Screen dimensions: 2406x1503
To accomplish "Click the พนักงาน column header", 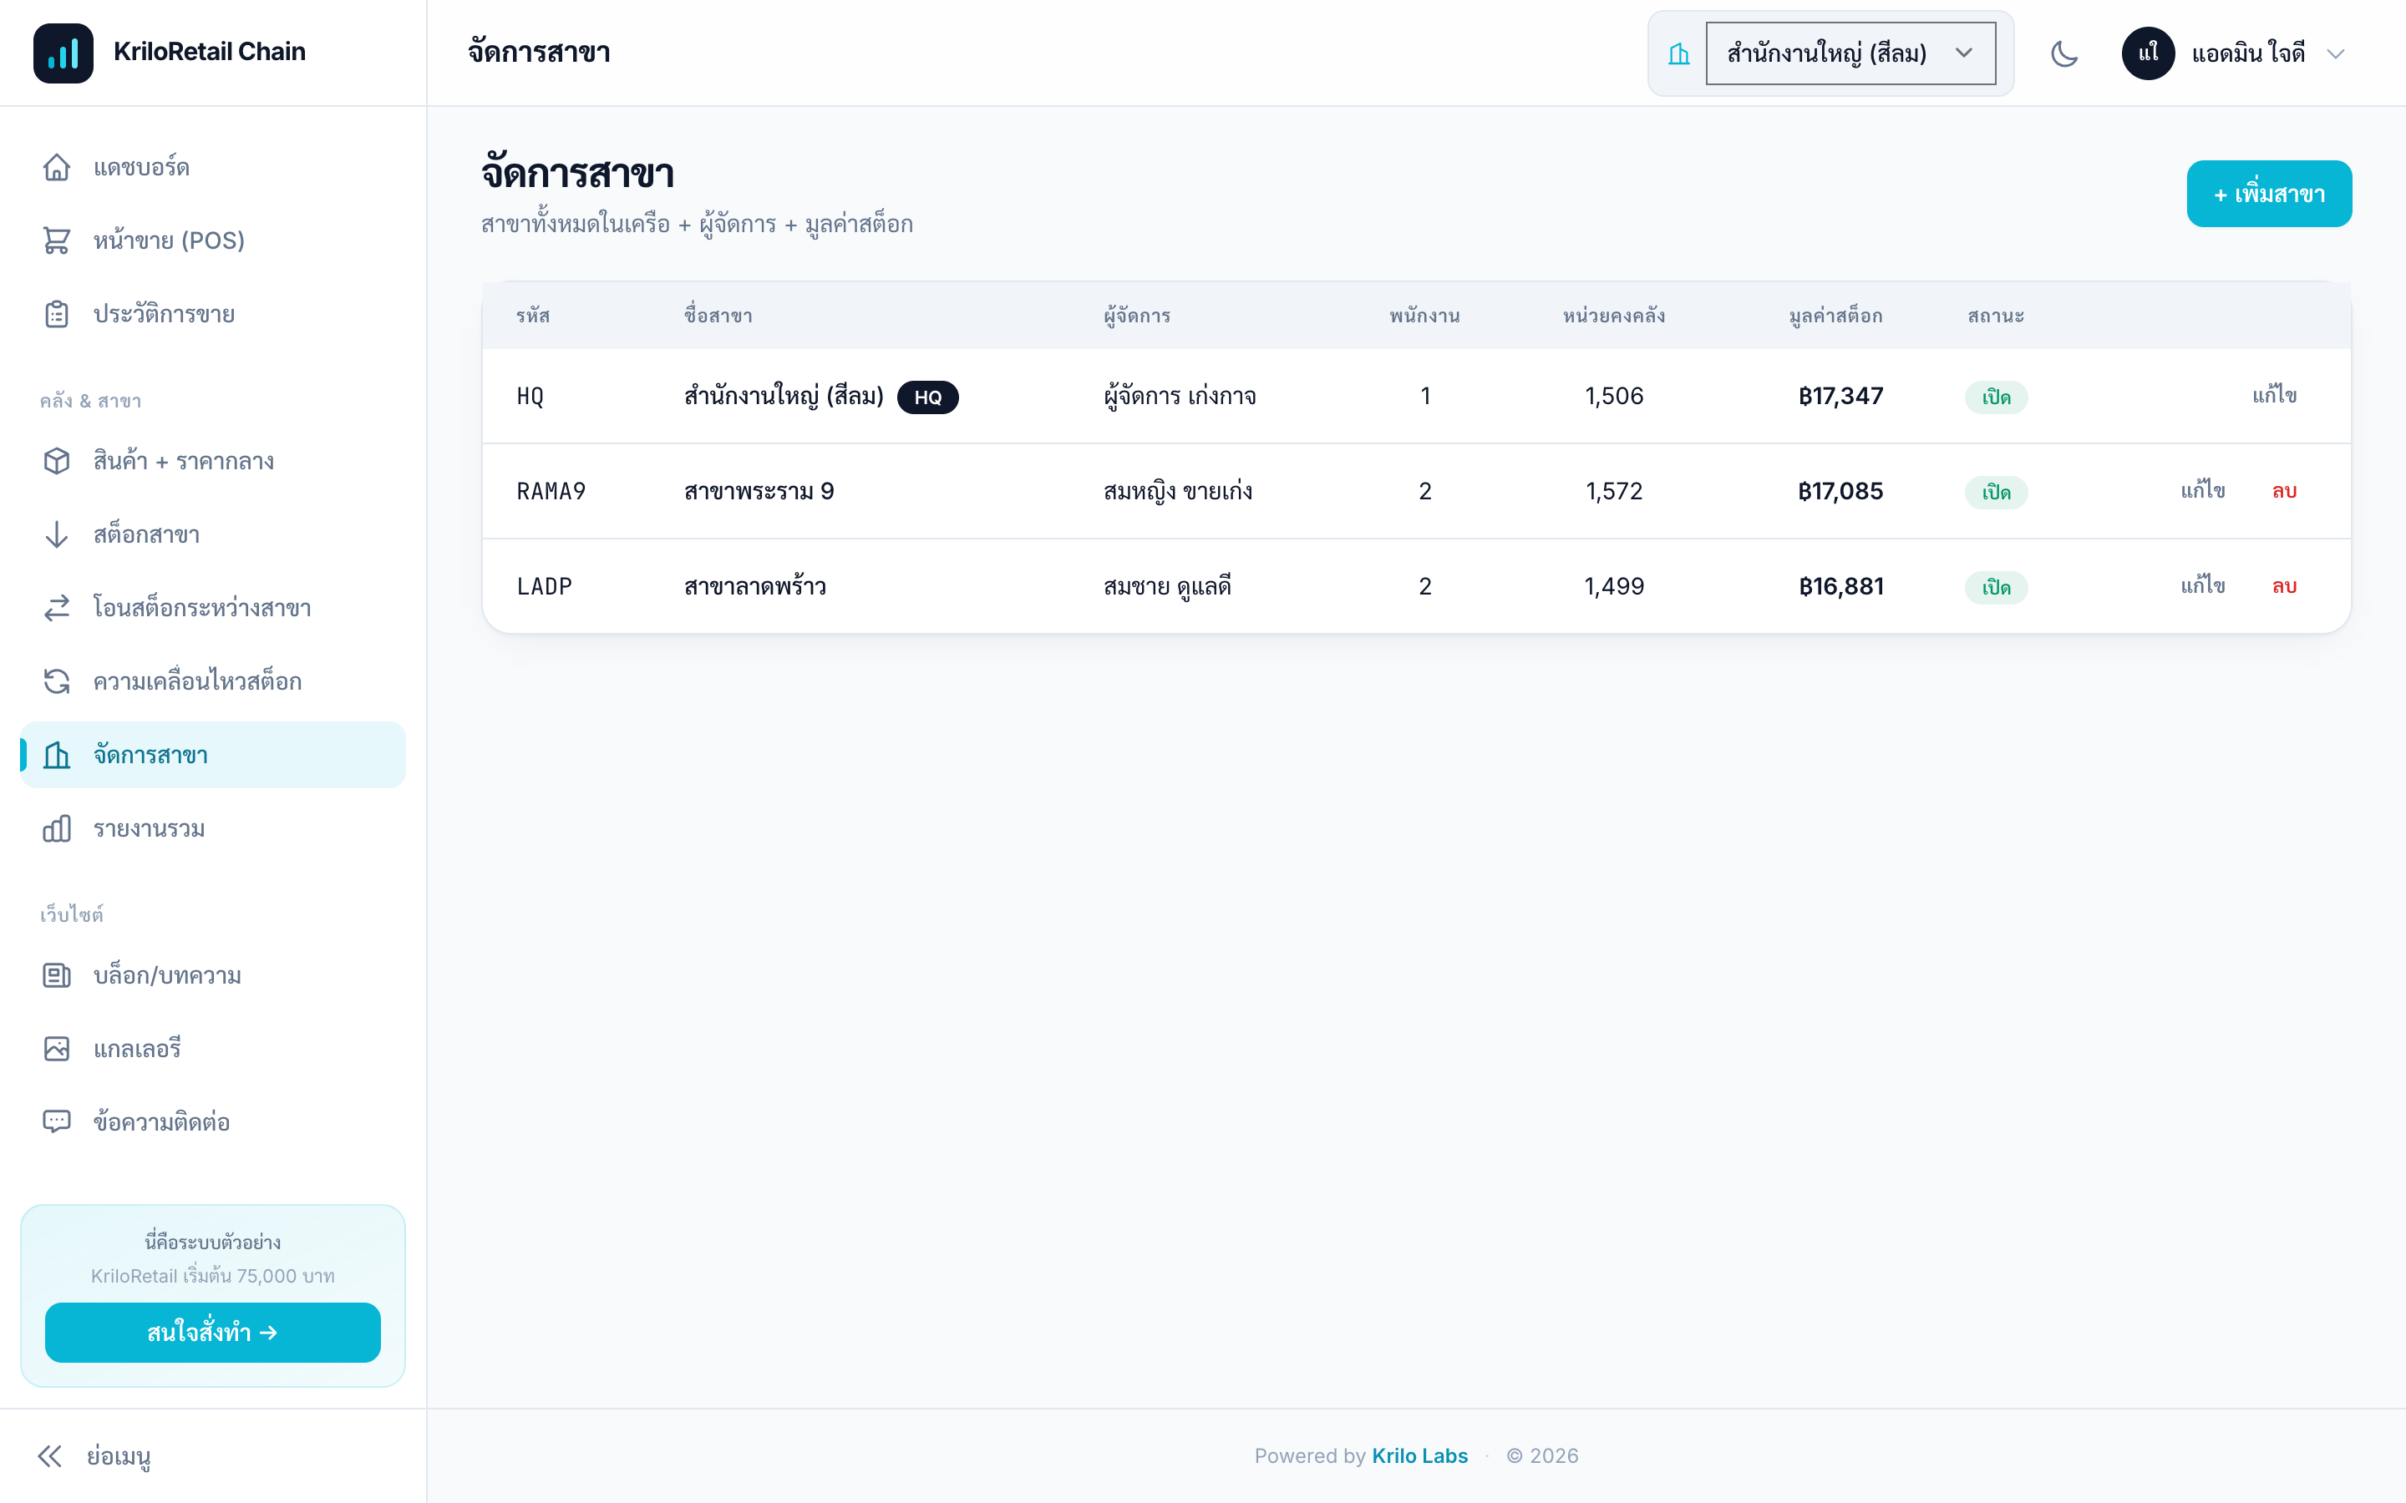I will (1424, 316).
